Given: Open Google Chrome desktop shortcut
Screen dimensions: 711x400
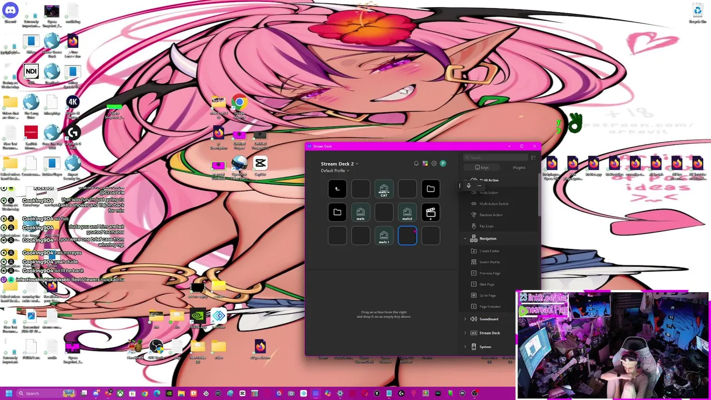Looking at the screenshot, I should point(239,106).
